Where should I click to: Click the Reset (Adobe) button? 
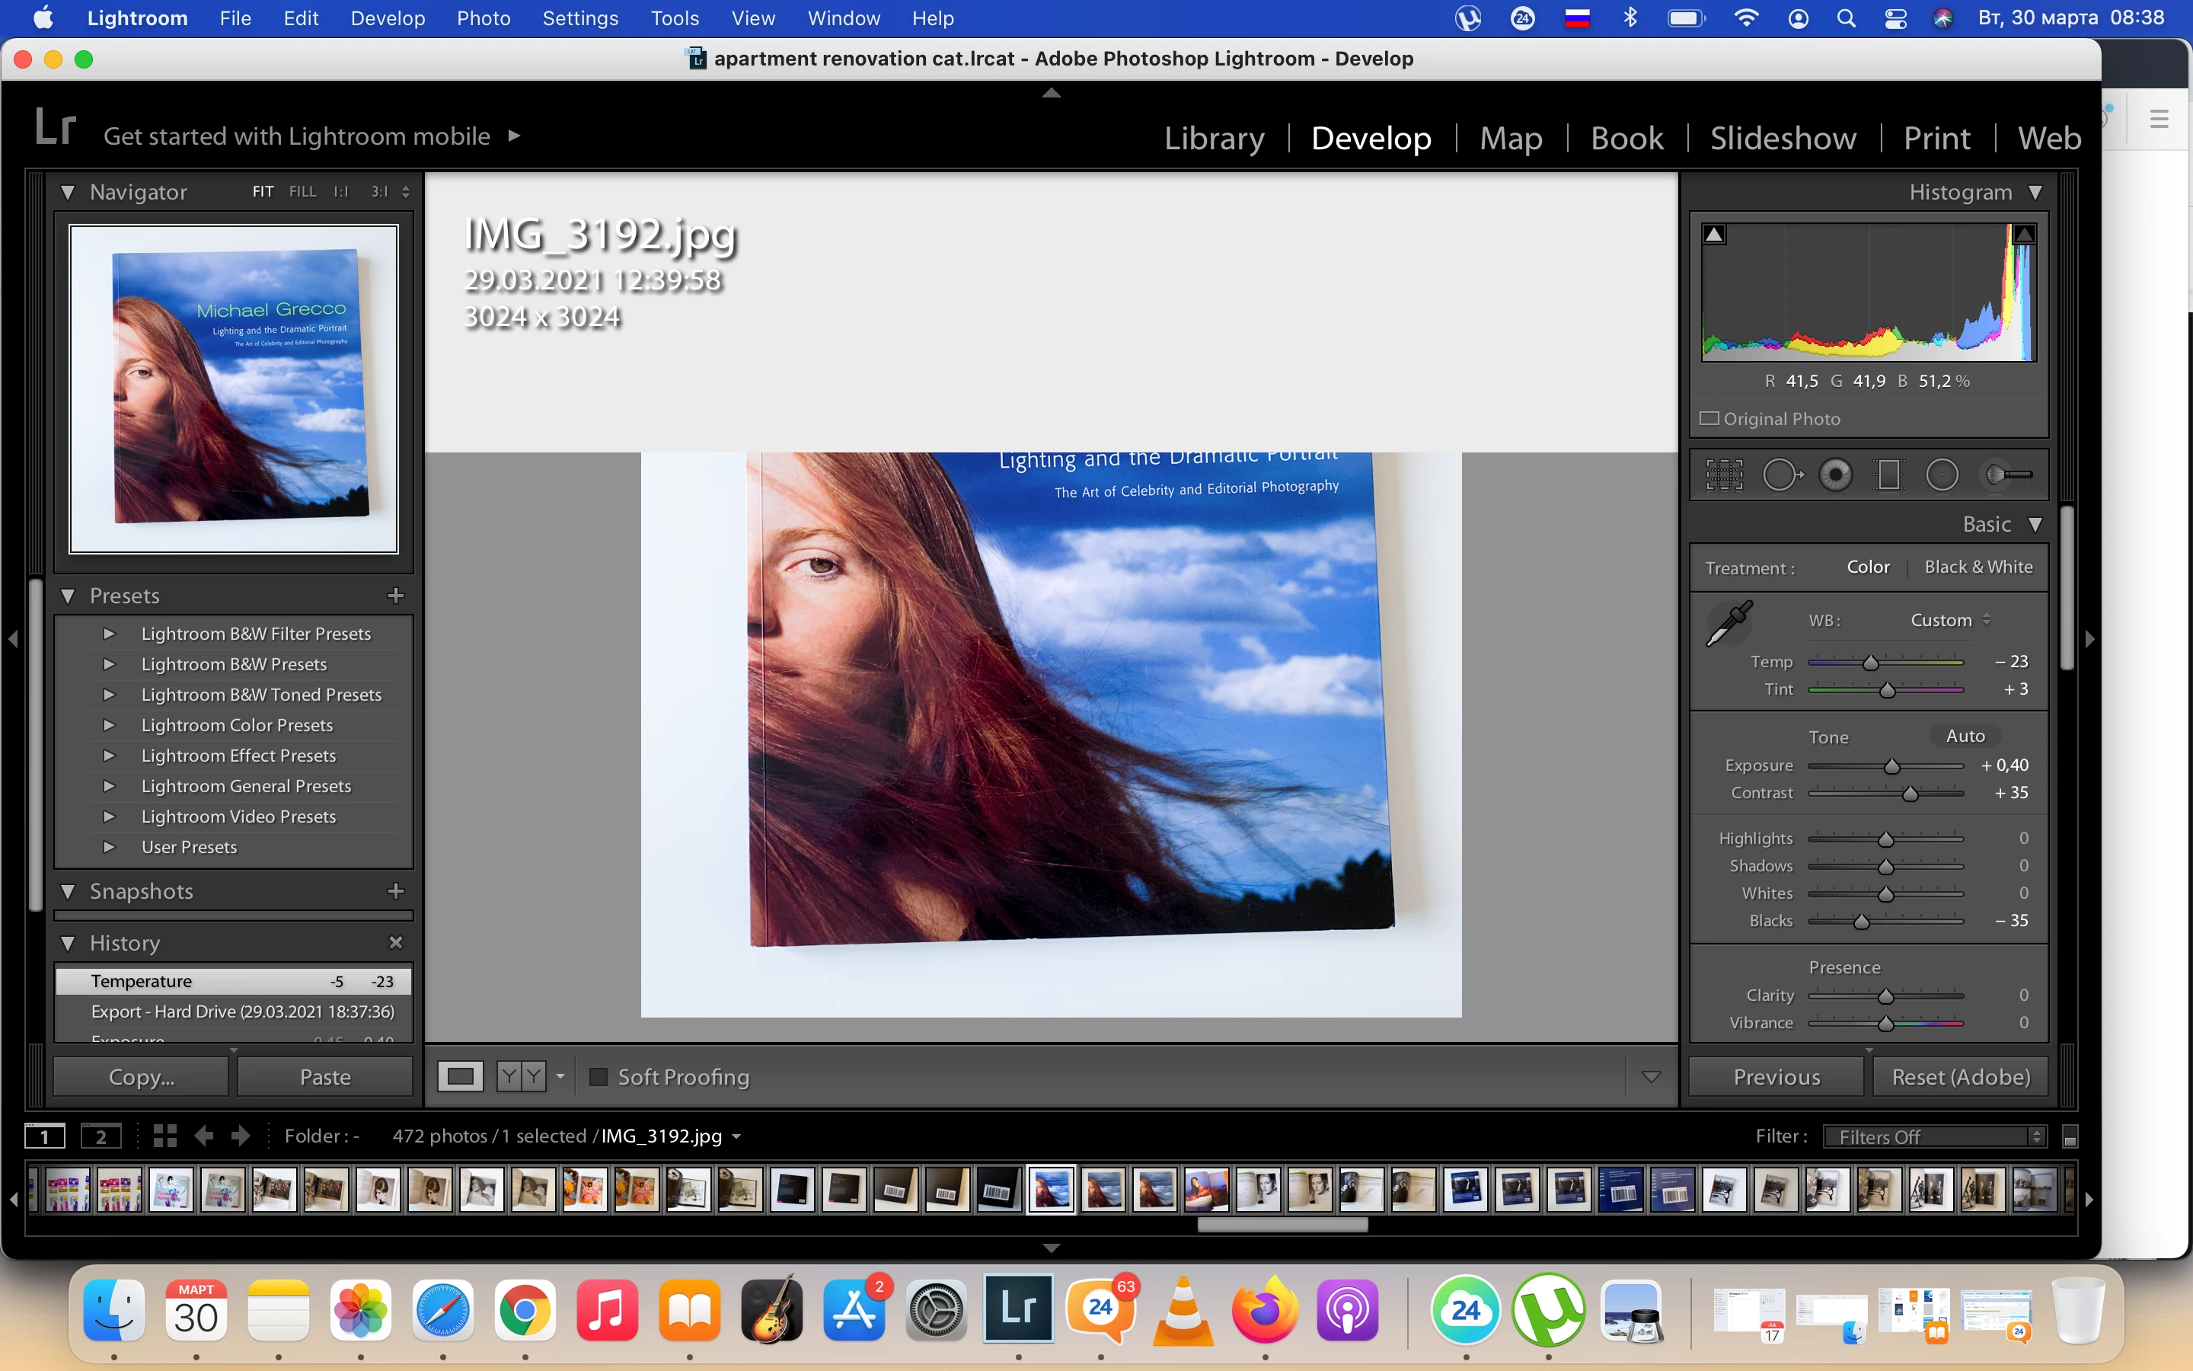point(1960,1077)
